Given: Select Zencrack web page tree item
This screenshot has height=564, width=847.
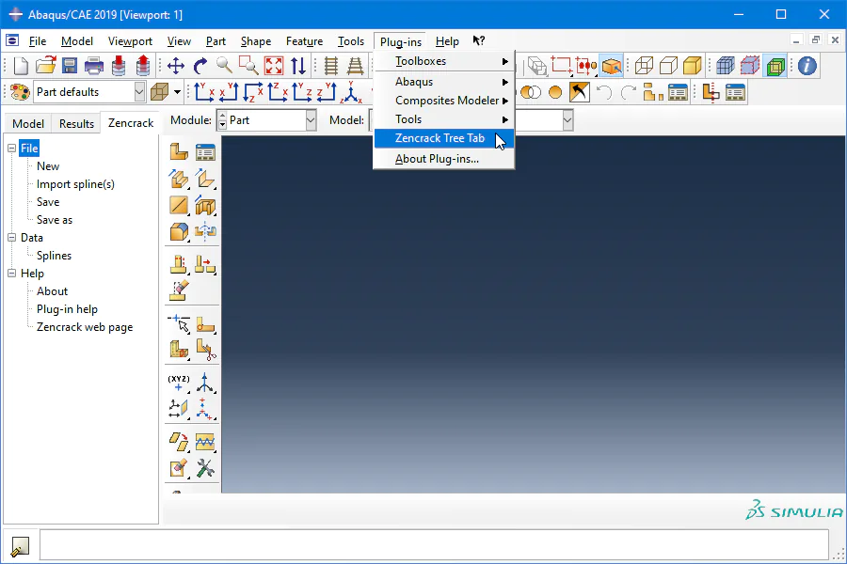Looking at the screenshot, I should [85, 327].
